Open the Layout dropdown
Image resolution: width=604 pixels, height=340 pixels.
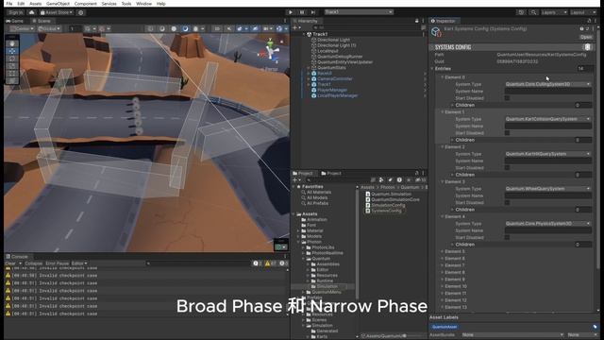tap(583, 12)
